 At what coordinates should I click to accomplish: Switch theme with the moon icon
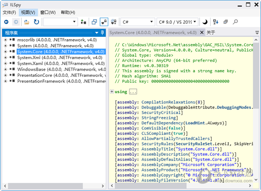tap(205, 22)
